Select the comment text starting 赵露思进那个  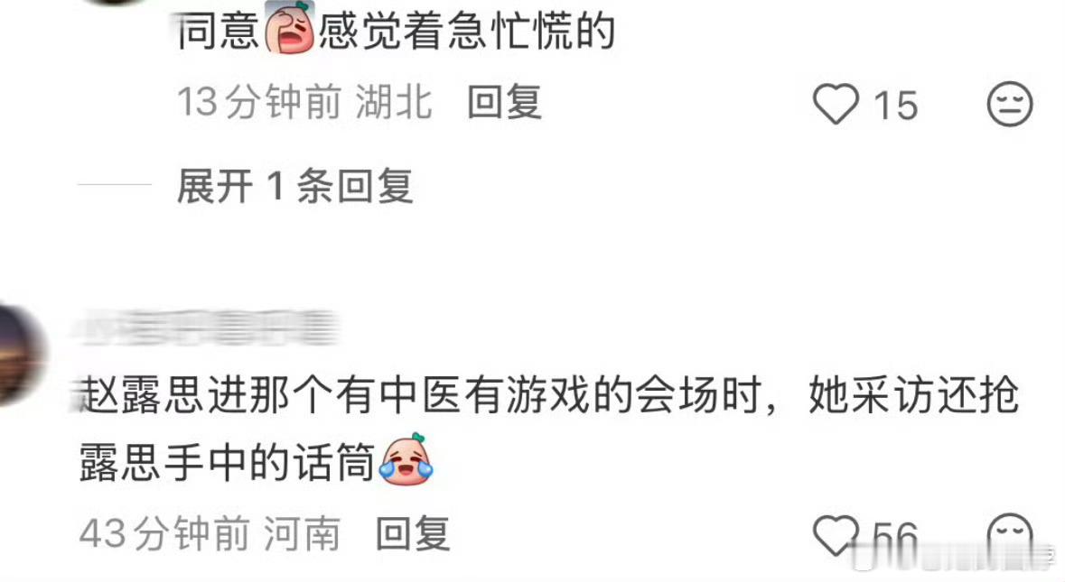click(549, 429)
